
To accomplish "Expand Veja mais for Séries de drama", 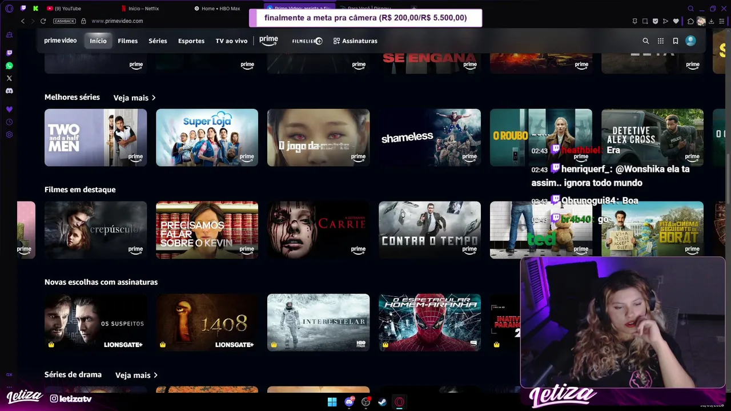I will pos(136,376).
